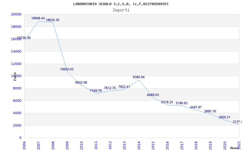The height and width of the screenshot is (151, 242).
Task: Click the 2012 x-axis year label
Action: tap(110, 145)
